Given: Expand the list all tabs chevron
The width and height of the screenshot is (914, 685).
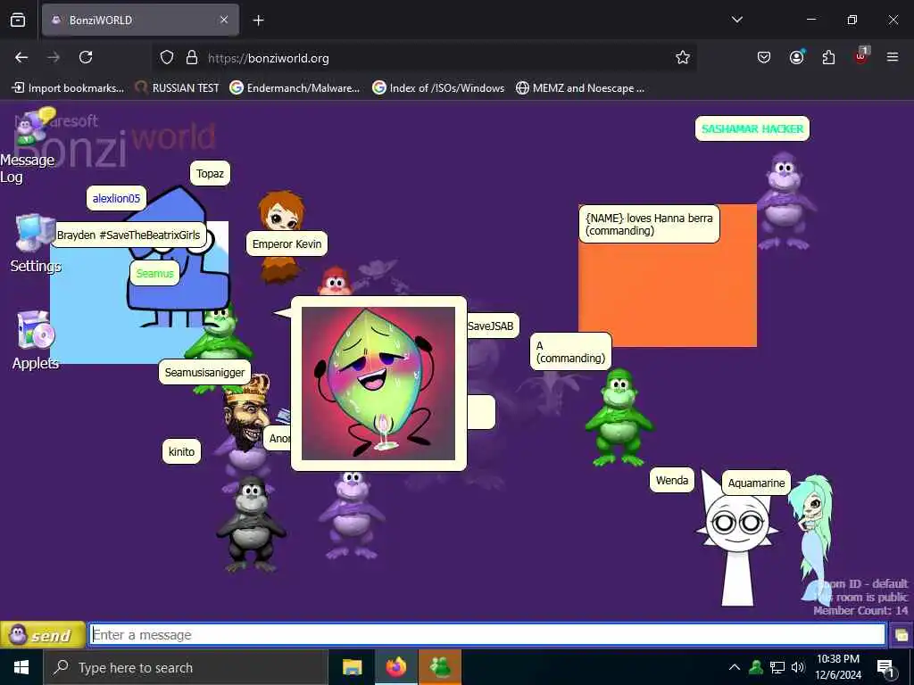Looking at the screenshot, I should [x=736, y=20].
